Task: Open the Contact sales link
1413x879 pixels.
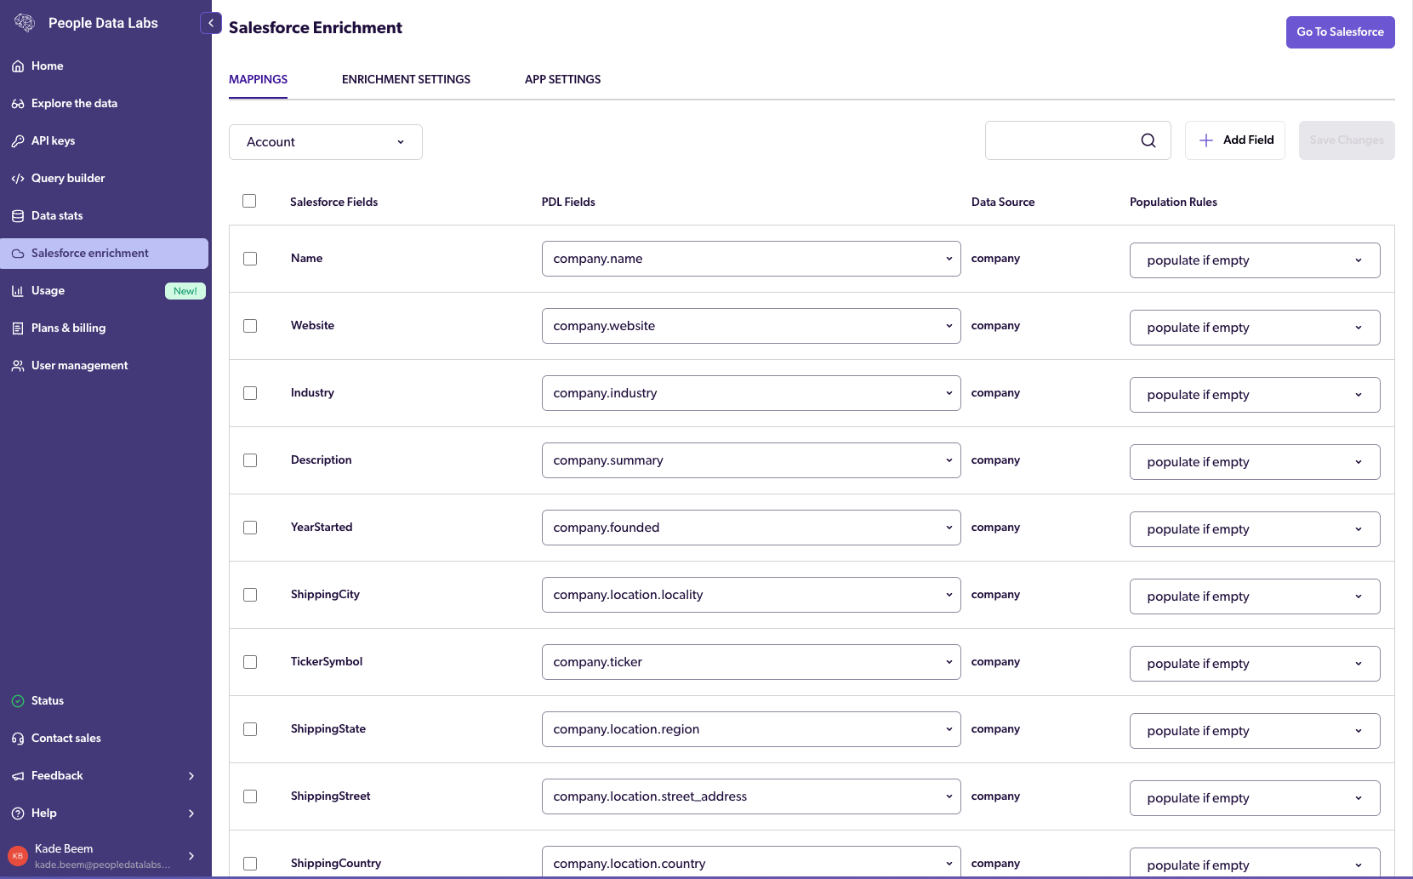Action: coord(104,739)
